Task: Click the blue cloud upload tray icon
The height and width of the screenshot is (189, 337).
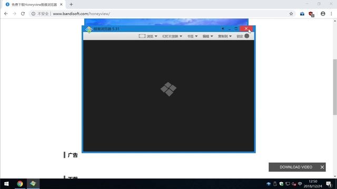Action: (x=269, y=184)
